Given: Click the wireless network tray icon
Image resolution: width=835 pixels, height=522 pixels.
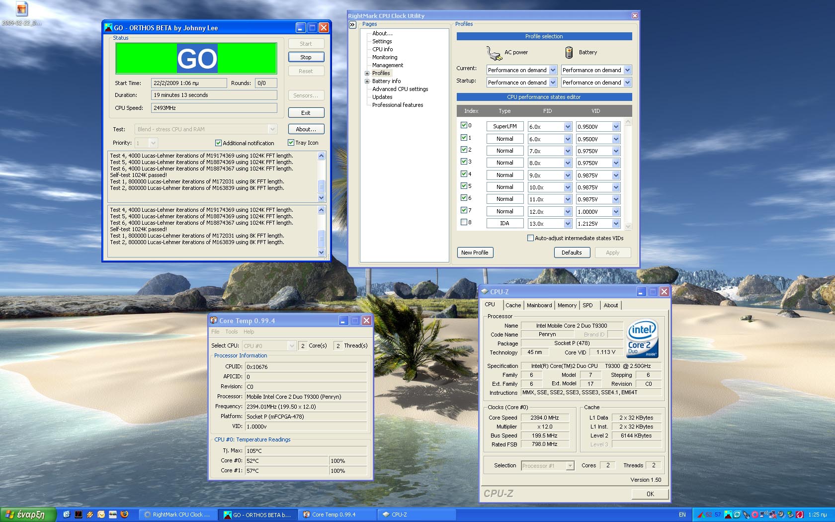Looking at the screenshot, I should pyautogui.click(x=764, y=515).
